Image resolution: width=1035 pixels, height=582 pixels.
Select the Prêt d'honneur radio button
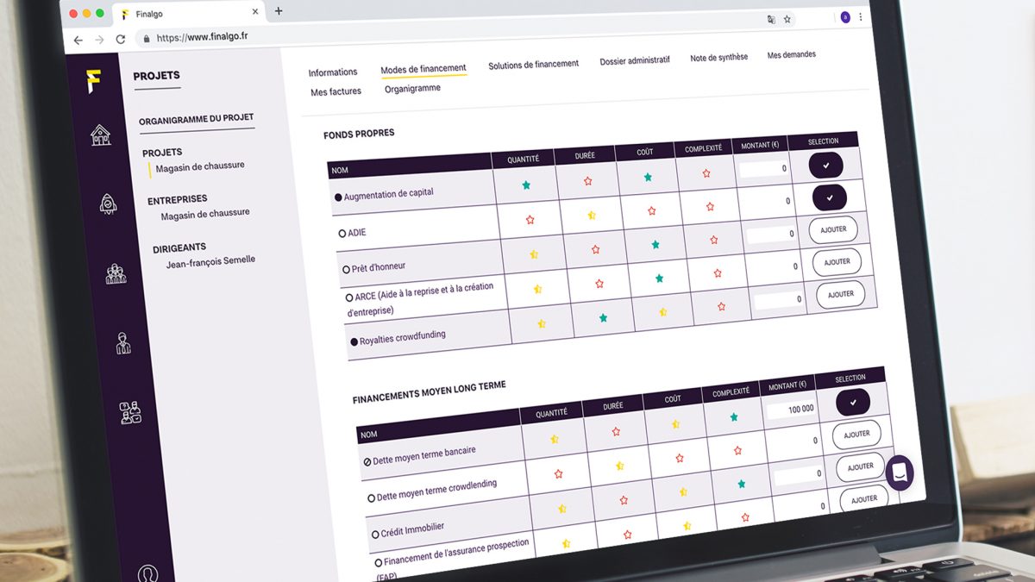pos(347,269)
